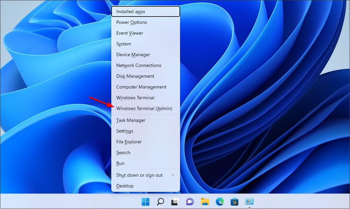Switch to the running app on the taskbar
This screenshot has height=209, width=350.
249,202
